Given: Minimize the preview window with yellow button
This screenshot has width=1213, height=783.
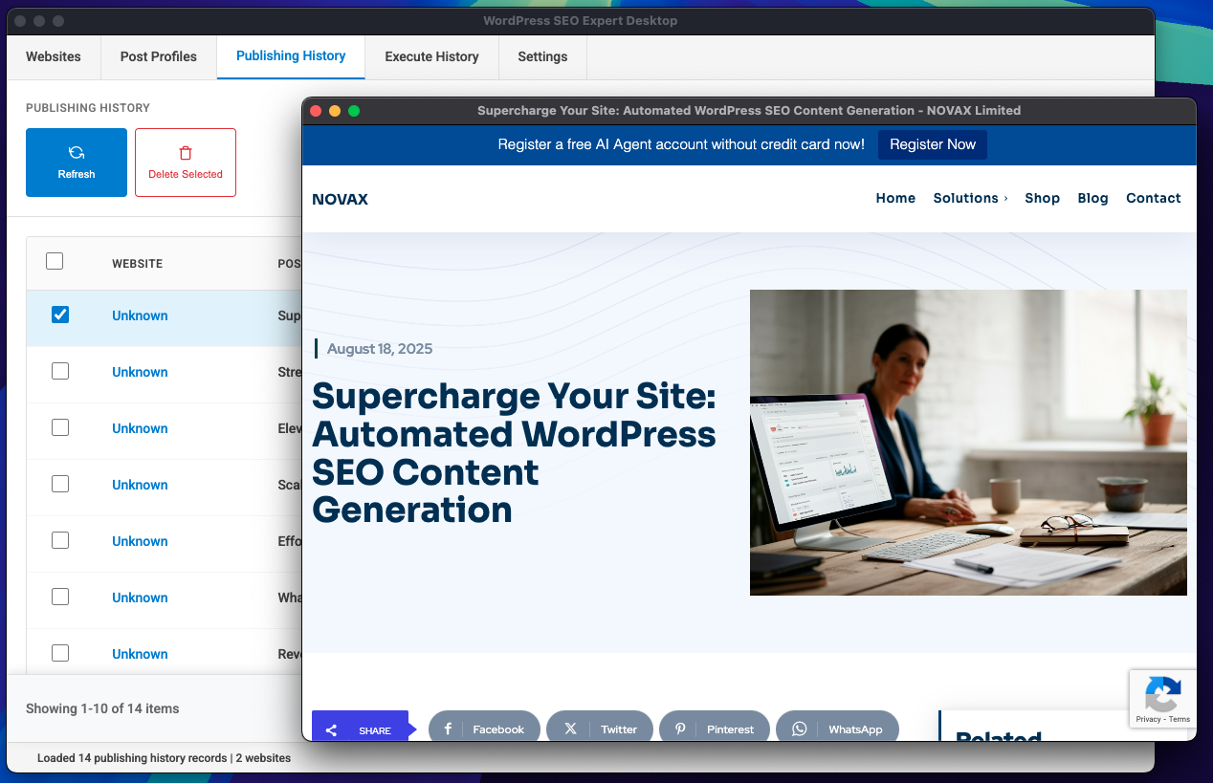Looking at the screenshot, I should pyautogui.click(x=335, y=111).
